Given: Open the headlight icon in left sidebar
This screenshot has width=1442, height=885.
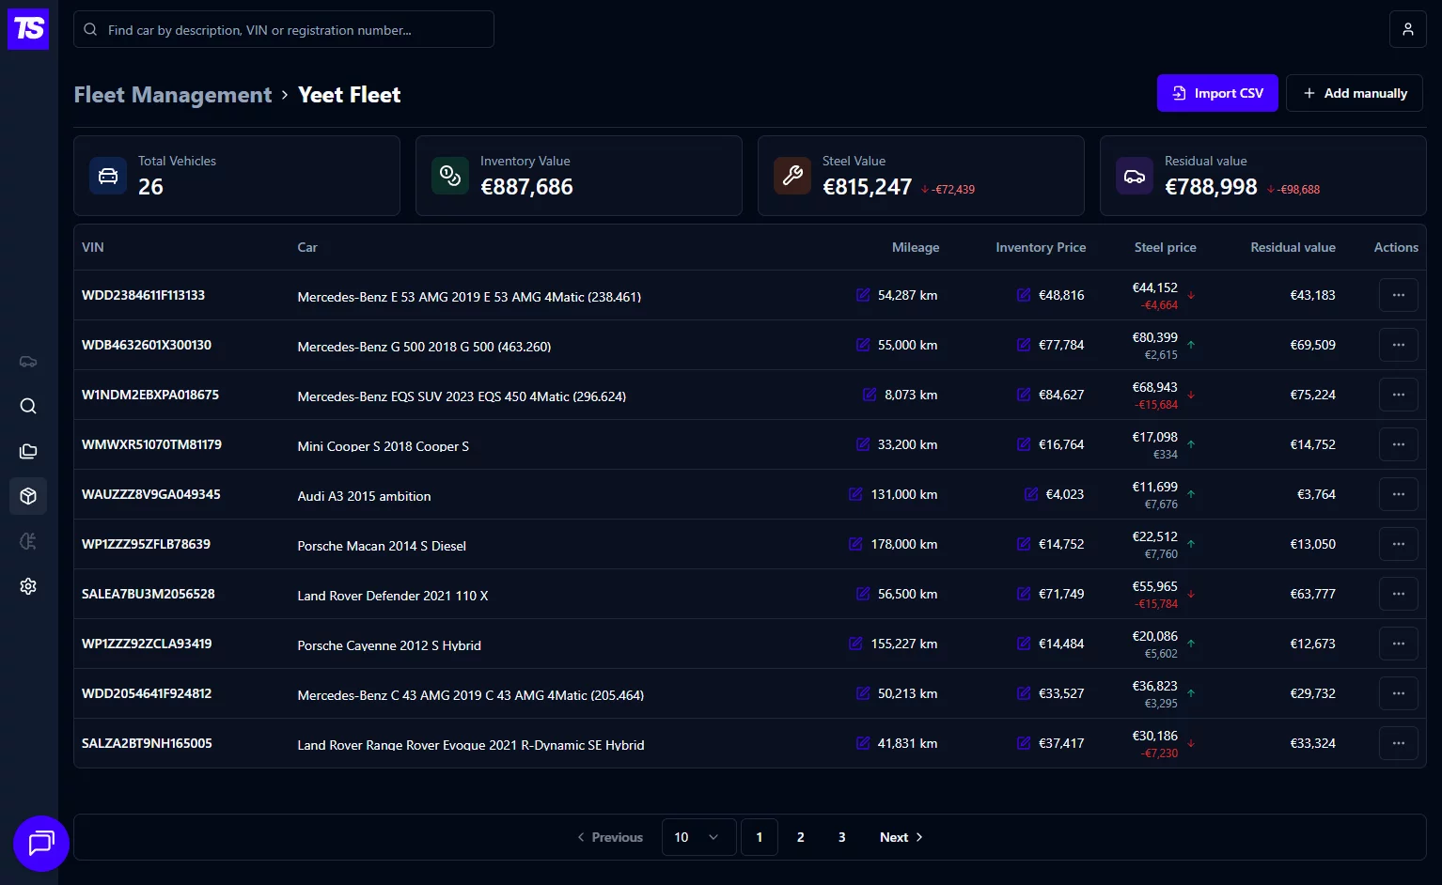Looking at the screenshot, I should click(x=28, y=541).
